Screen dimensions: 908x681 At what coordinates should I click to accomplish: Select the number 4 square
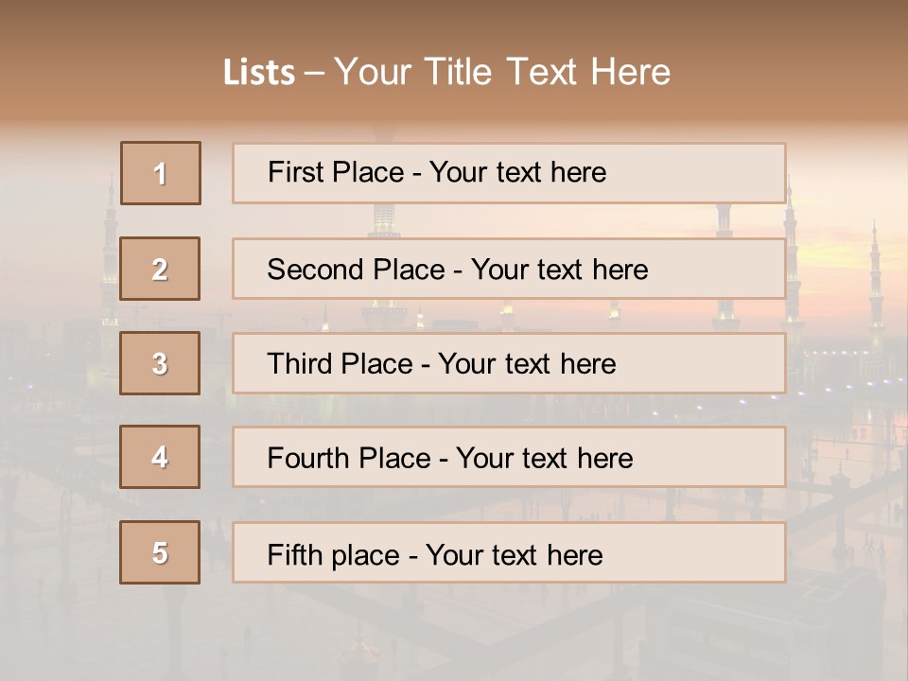click(x=160, y=457)
